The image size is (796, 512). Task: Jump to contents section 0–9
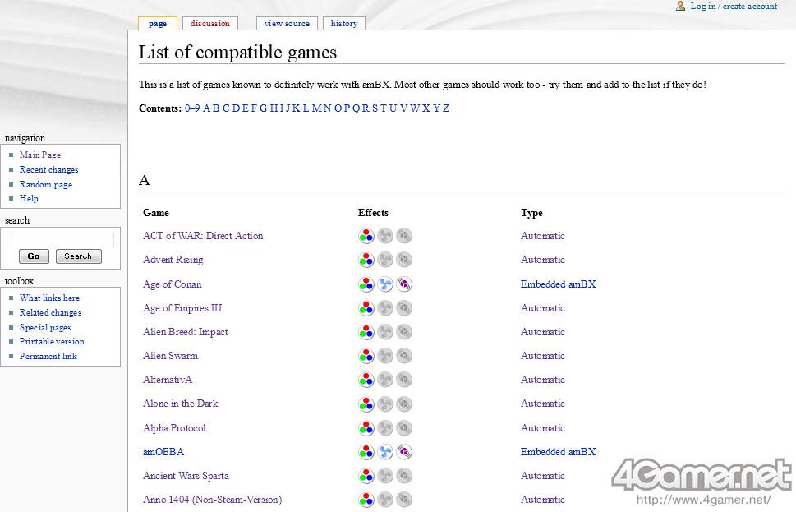192,108
